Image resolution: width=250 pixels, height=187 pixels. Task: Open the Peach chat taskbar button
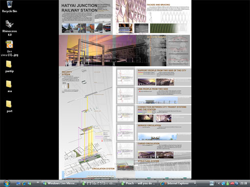[x=138, y=184]
